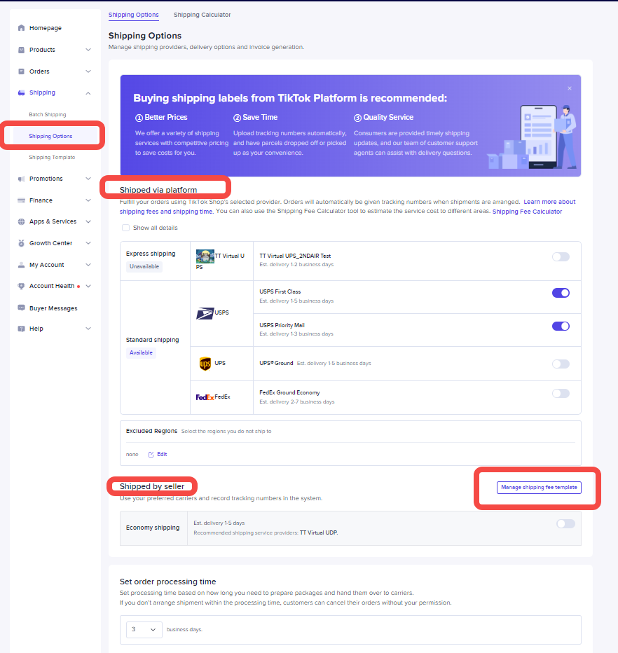618x653 pixels.
Task: Click the Available tag under Standard shipping
Action: [141, 352]
